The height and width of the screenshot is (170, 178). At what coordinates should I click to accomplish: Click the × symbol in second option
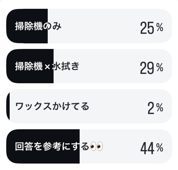pyautogui.click(x=47, y=67)
